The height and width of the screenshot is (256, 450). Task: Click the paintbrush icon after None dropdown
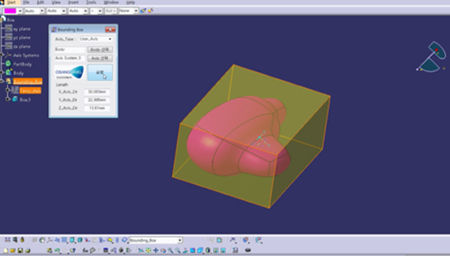pos(143,11)
